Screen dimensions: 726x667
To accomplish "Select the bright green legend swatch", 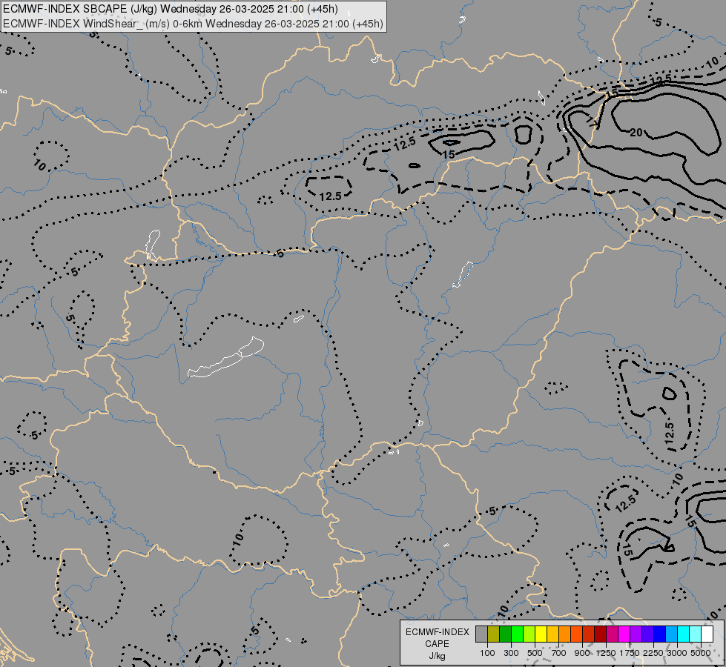I will click(x=517, y=634).
